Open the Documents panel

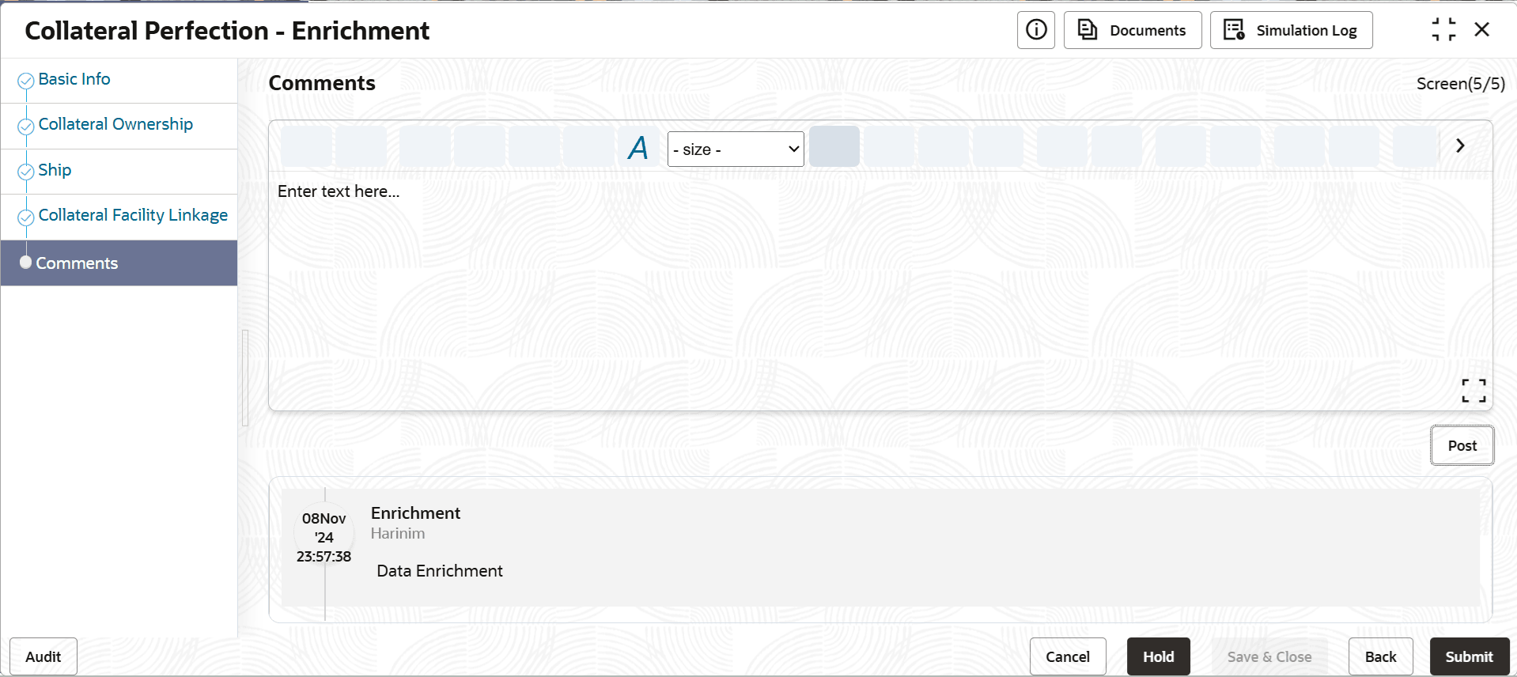click(1132, 30)
